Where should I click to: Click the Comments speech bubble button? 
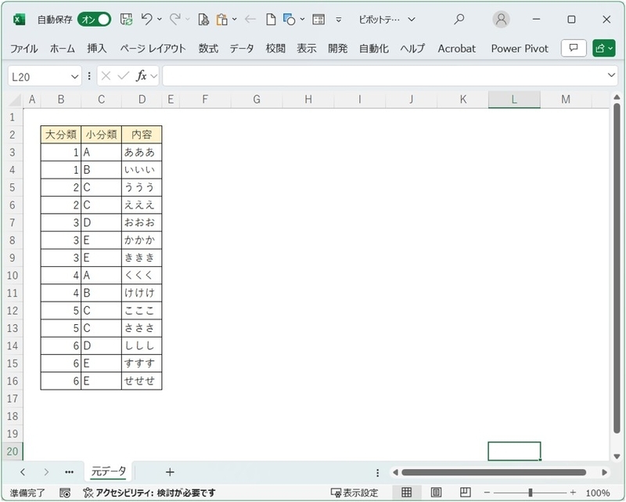pyautogui.click(x=574, y=49)
